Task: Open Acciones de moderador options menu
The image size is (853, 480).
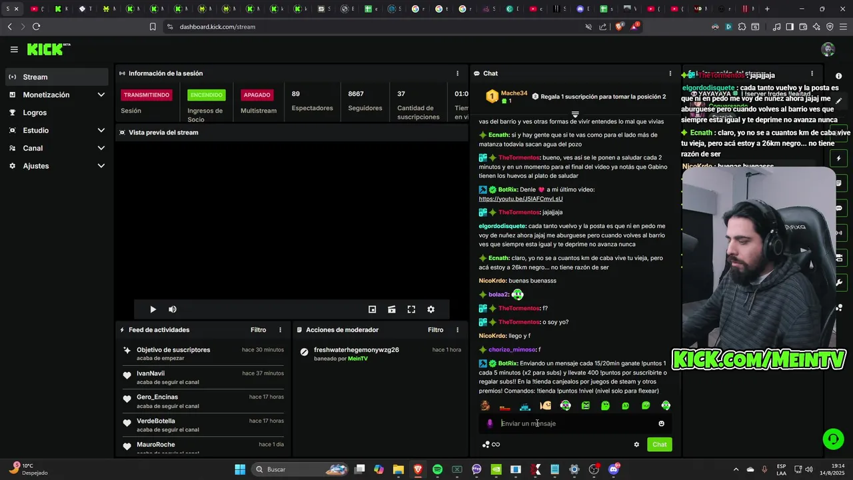Action: [x=457, y=330]
